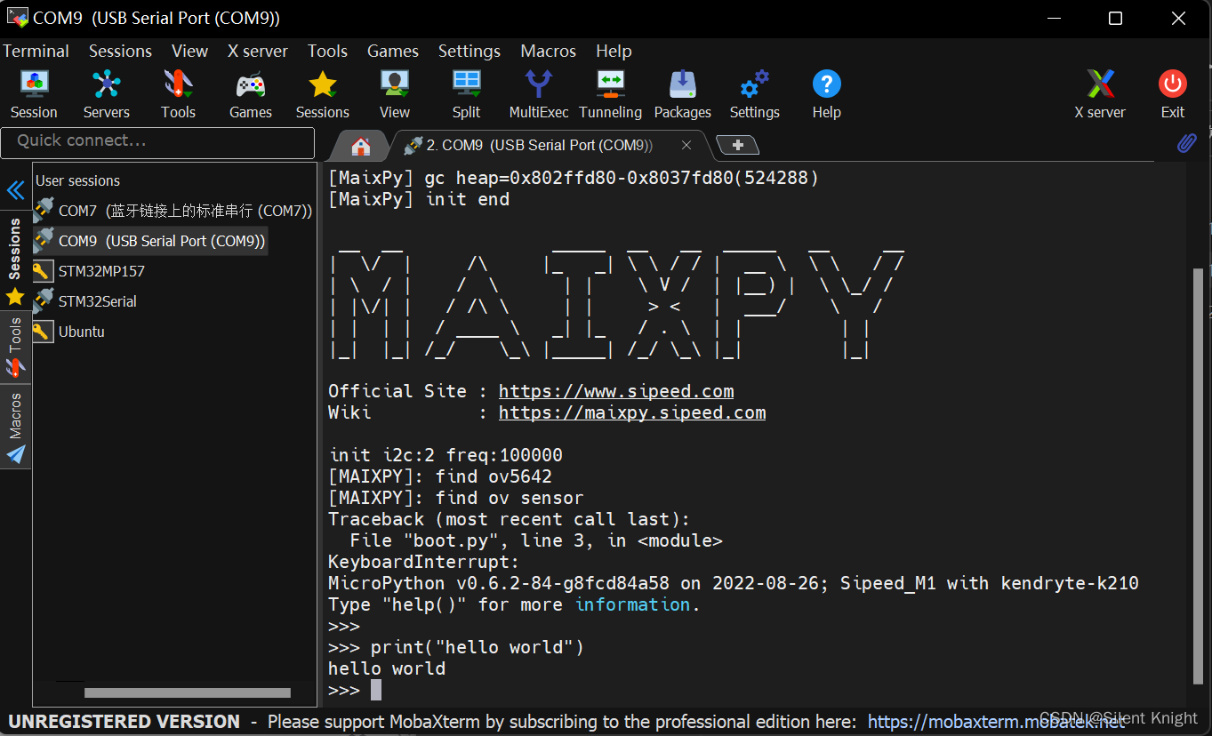Screen dimensions: 1212x736
Task: Open the Settings menu in menu bar
Action: 469,51
